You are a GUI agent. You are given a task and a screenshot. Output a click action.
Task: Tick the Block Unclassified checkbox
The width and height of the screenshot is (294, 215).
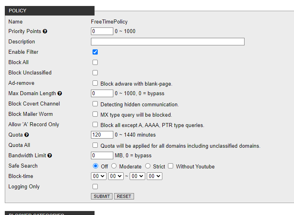(x=95, y=73)
